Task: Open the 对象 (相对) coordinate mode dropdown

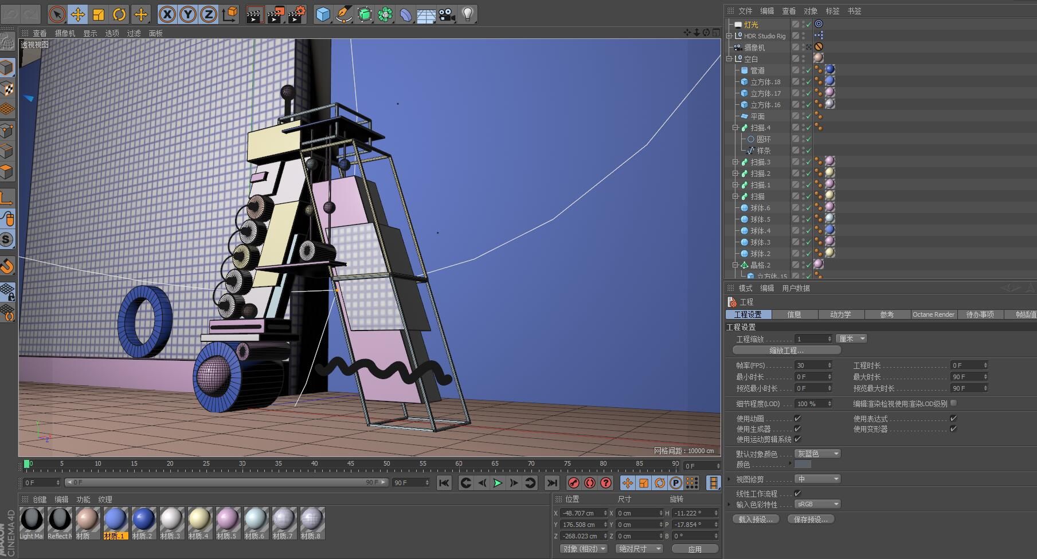Action: 584,549
